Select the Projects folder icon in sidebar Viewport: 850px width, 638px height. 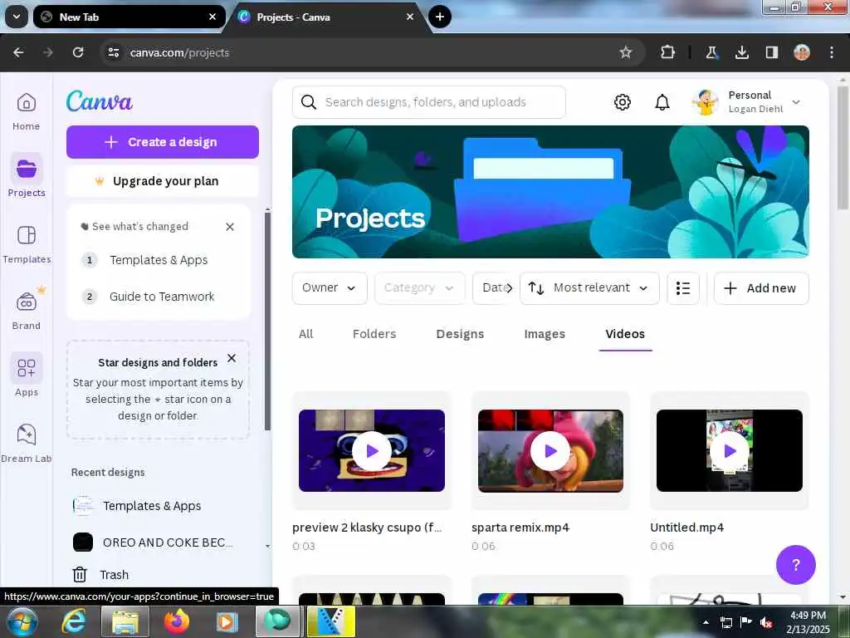[26, 169]
